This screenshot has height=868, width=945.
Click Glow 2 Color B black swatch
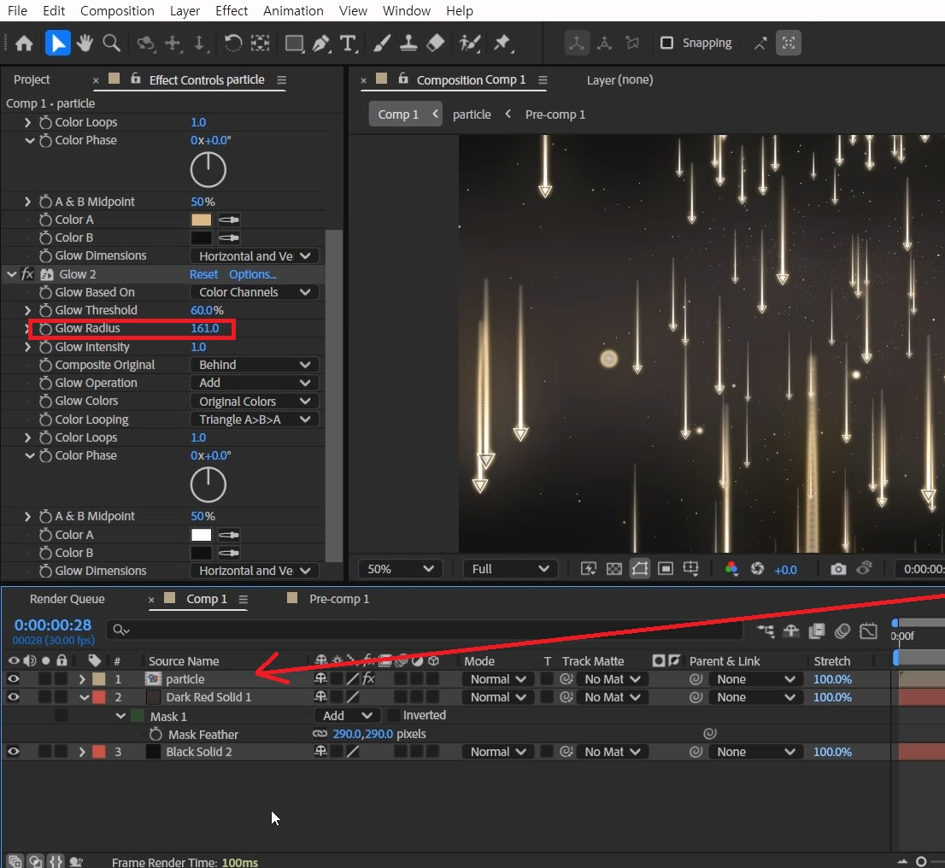tap(202, 553)
